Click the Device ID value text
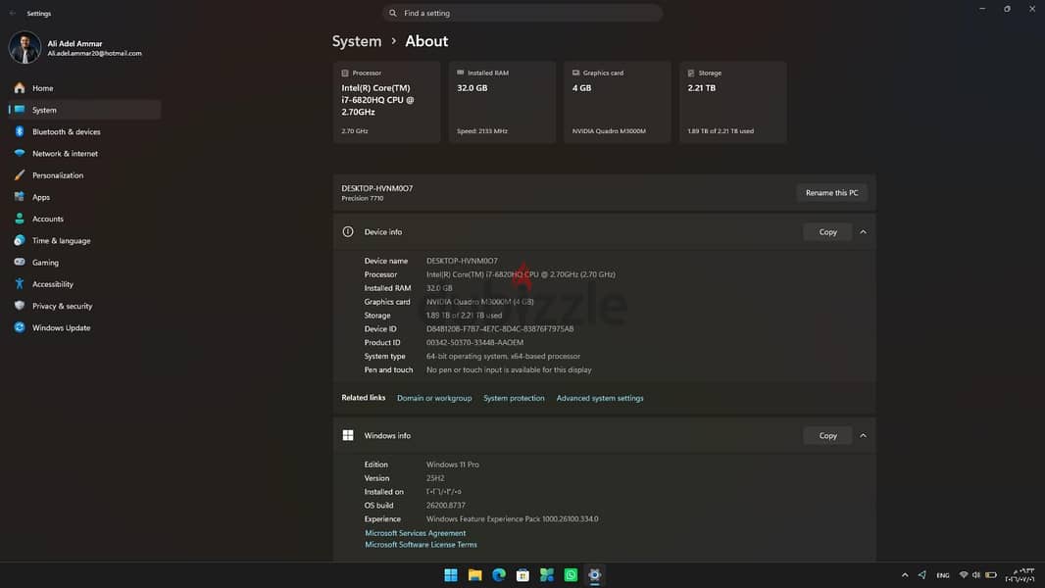 click(x=500, y=329)
